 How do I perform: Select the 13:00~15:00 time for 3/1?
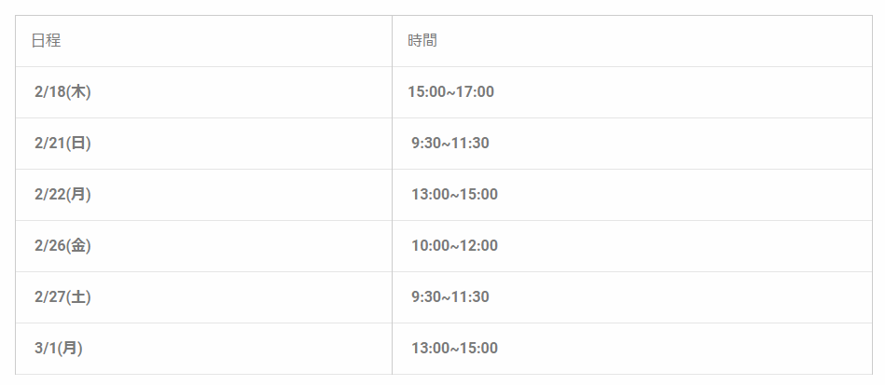tap(454, 349)
